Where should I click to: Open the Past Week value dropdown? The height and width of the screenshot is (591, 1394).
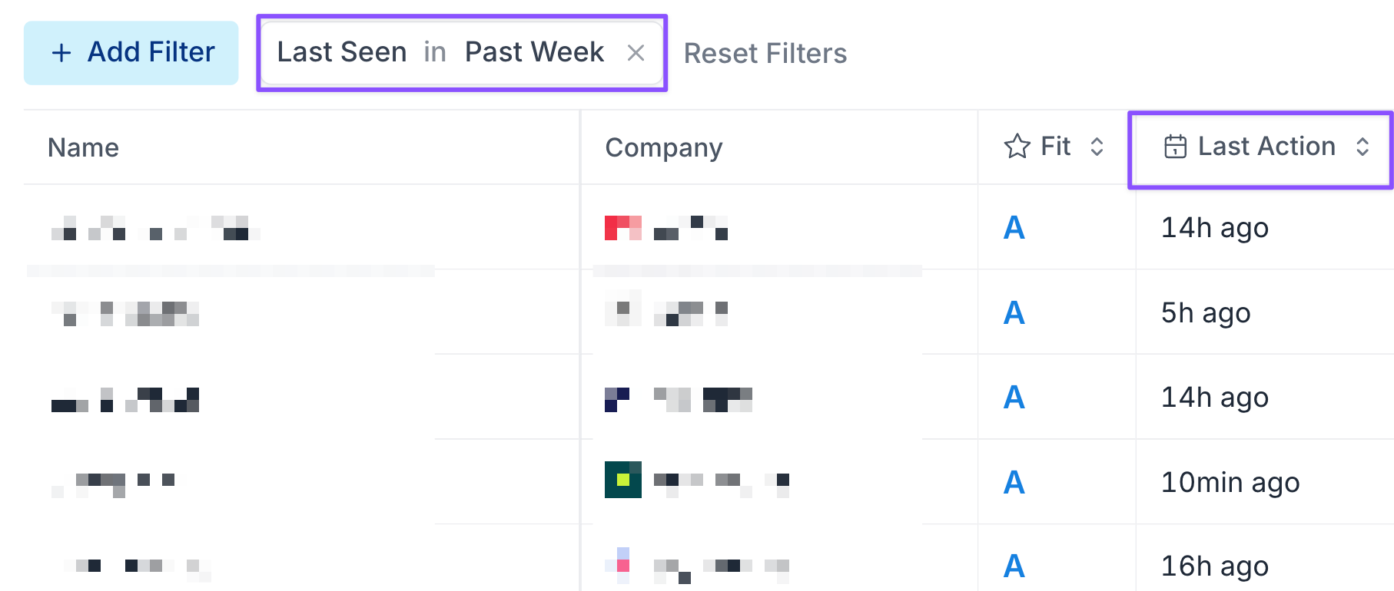(x=534, y=52)
